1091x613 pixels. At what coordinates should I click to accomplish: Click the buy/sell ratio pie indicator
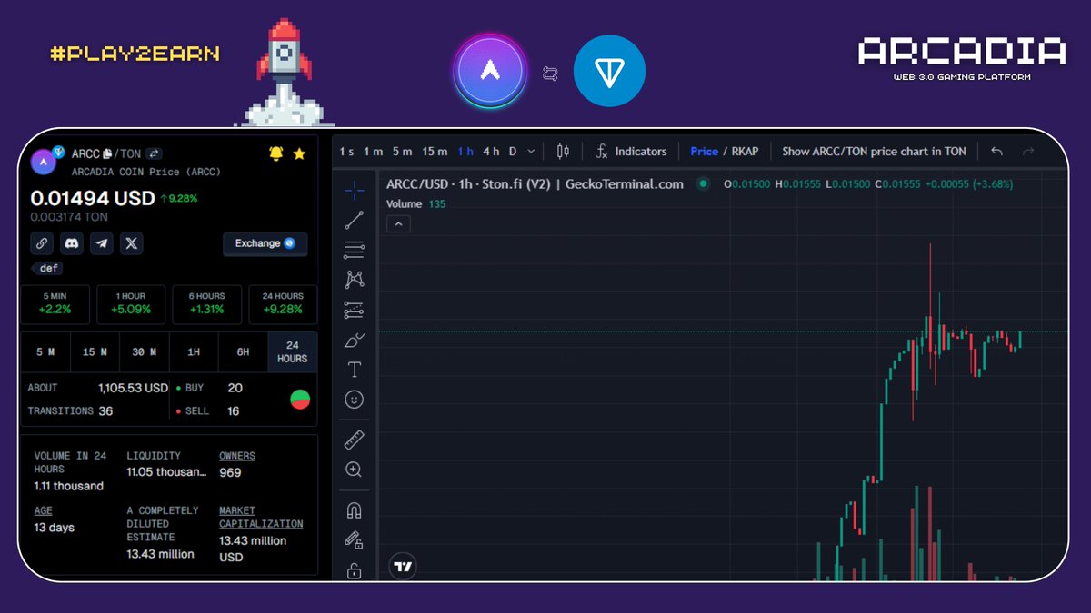coord(300,399)
